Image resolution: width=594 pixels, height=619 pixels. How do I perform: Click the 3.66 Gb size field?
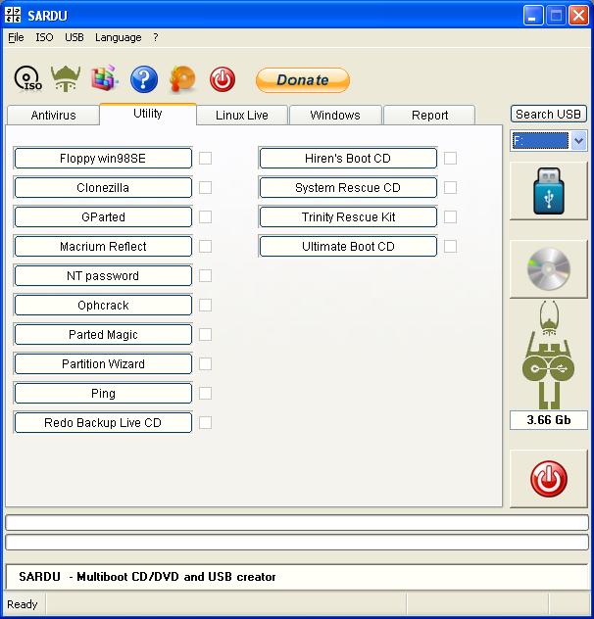(549, 419)
